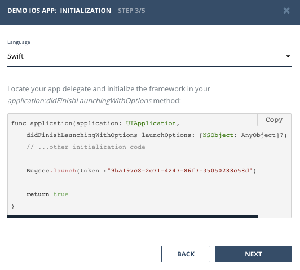
Task: Click 'func application(application:' code text
Action: (x=67, y=123)
